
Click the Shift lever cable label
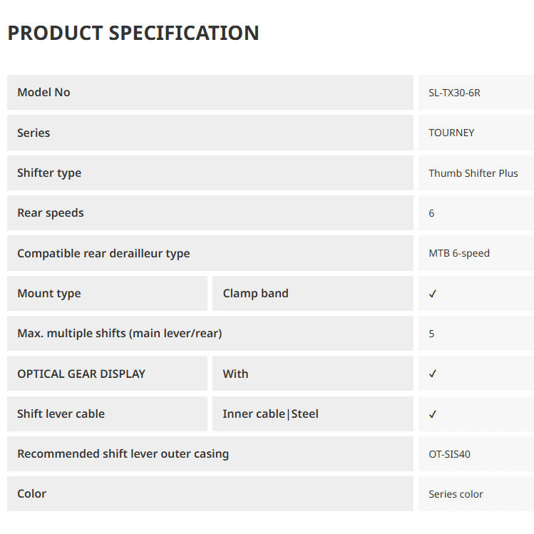click(61, 414)
